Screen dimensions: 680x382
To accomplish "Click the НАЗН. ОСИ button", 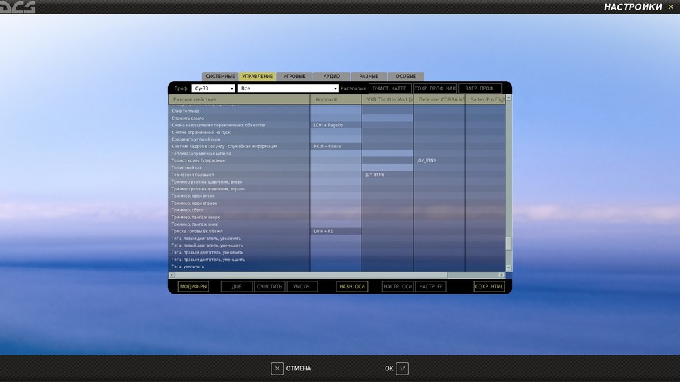I will coord(352,287).
